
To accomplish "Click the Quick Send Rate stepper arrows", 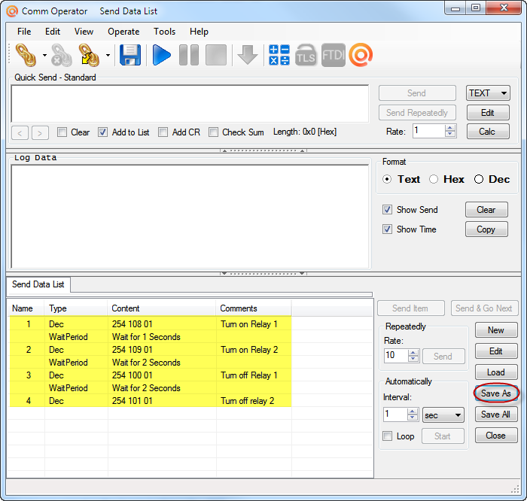I will 450,131.
